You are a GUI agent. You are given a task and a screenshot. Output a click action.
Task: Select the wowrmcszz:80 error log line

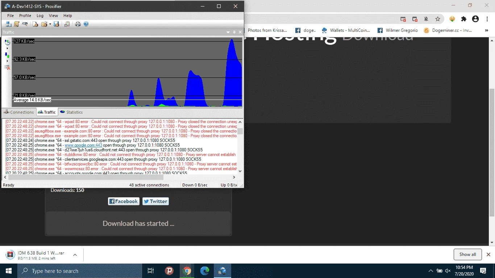tap(121, 169)
